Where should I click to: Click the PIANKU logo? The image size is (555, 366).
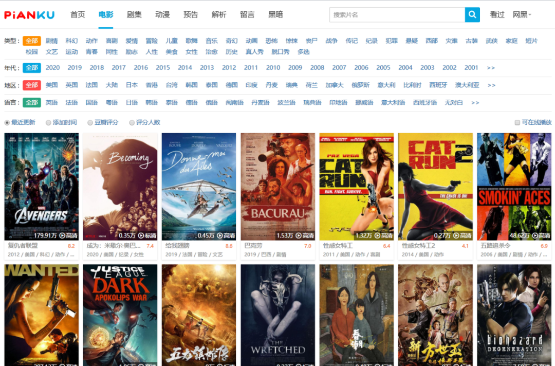click(x=29, y=15)
